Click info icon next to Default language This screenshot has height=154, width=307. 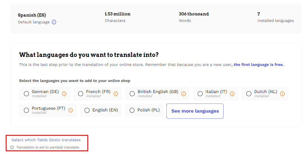tap(54, 22)
